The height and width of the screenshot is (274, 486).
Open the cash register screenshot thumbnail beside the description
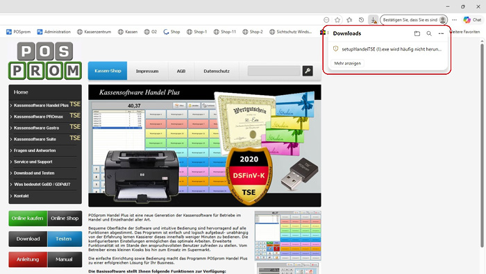tap(287, 236)
